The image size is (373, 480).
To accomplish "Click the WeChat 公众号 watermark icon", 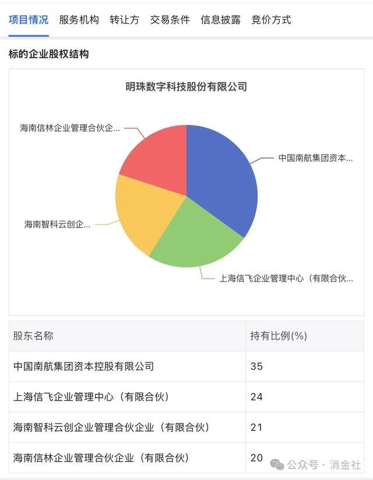I will pos(277,464).
